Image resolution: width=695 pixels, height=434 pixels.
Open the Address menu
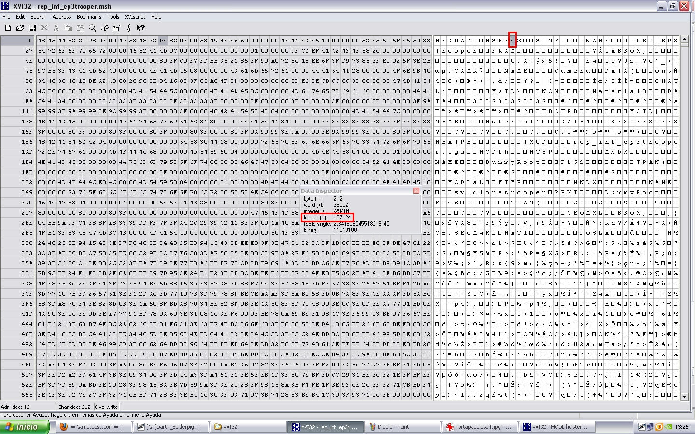pos(62,17)
